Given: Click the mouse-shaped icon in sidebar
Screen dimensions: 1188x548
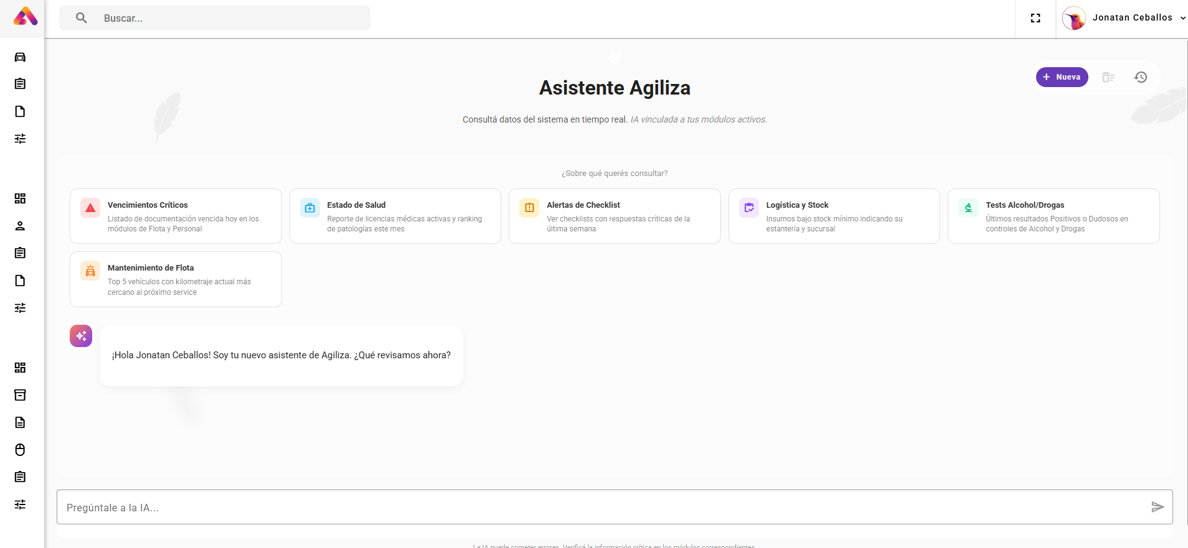Looking at the screenshot, I should click(20, 450).
